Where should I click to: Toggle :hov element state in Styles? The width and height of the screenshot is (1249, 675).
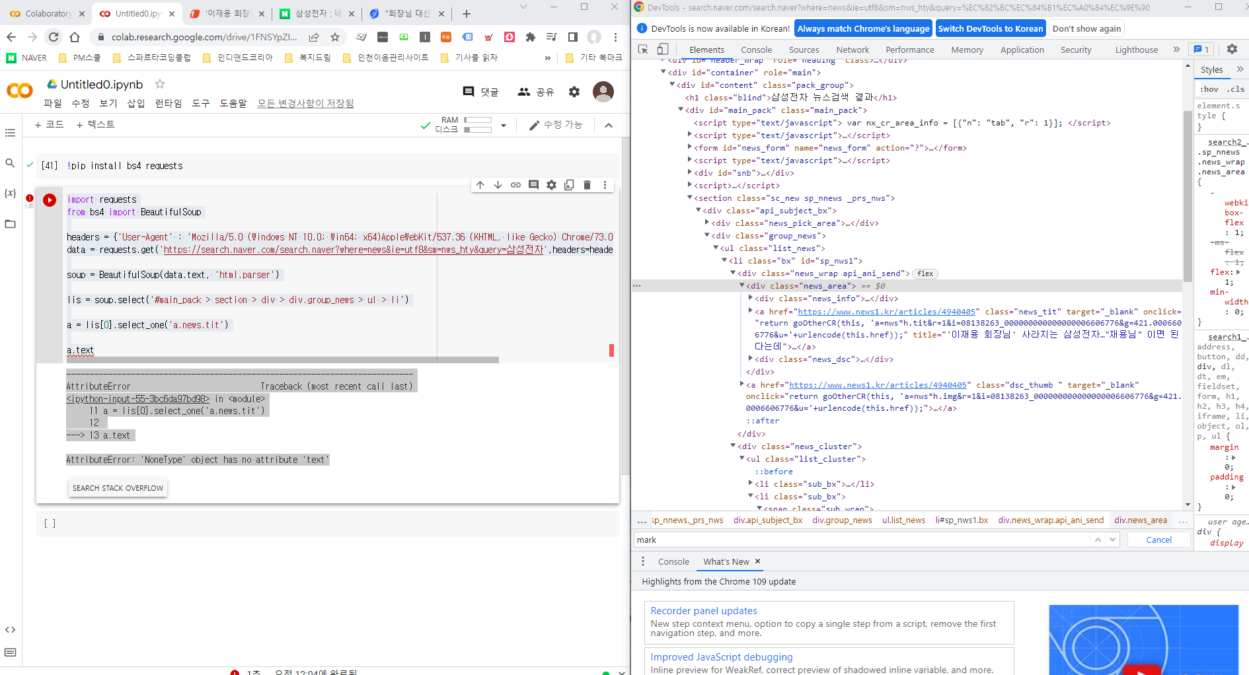click(1209, 89)
